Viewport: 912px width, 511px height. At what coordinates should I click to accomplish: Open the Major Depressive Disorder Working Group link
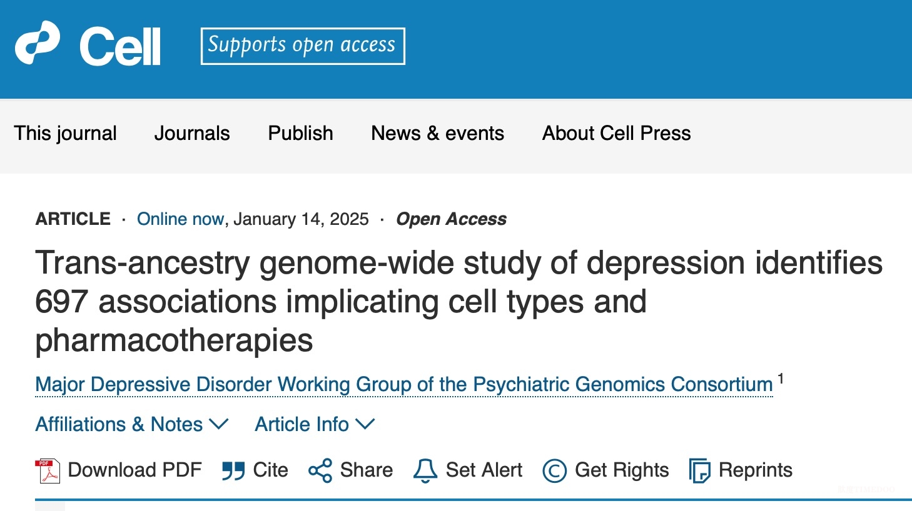pos(403,384)
